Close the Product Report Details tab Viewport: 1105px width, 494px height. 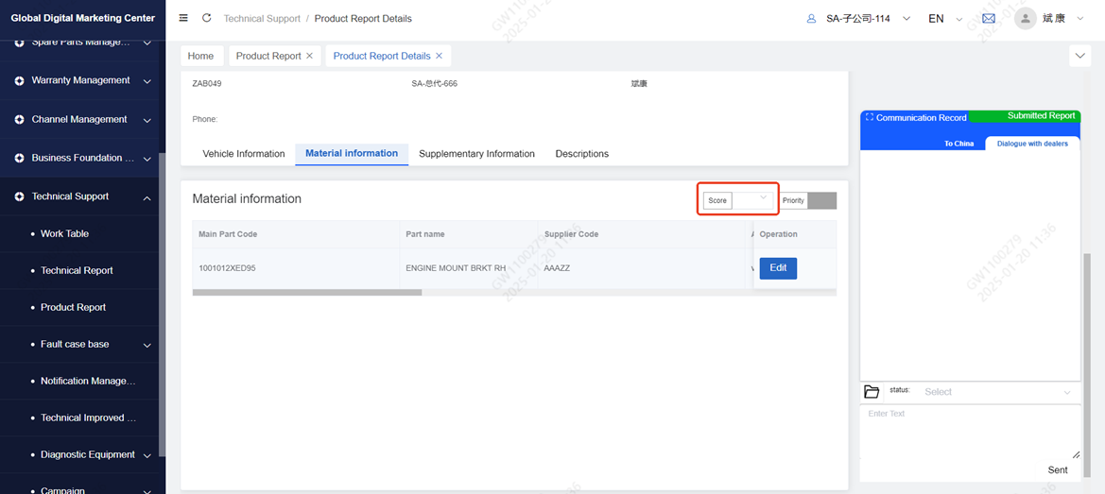pyautogui.click(x=440, y=56)
